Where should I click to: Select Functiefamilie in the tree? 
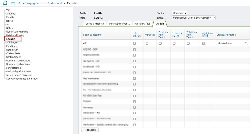pyautogui.click(x=14, y=68)
